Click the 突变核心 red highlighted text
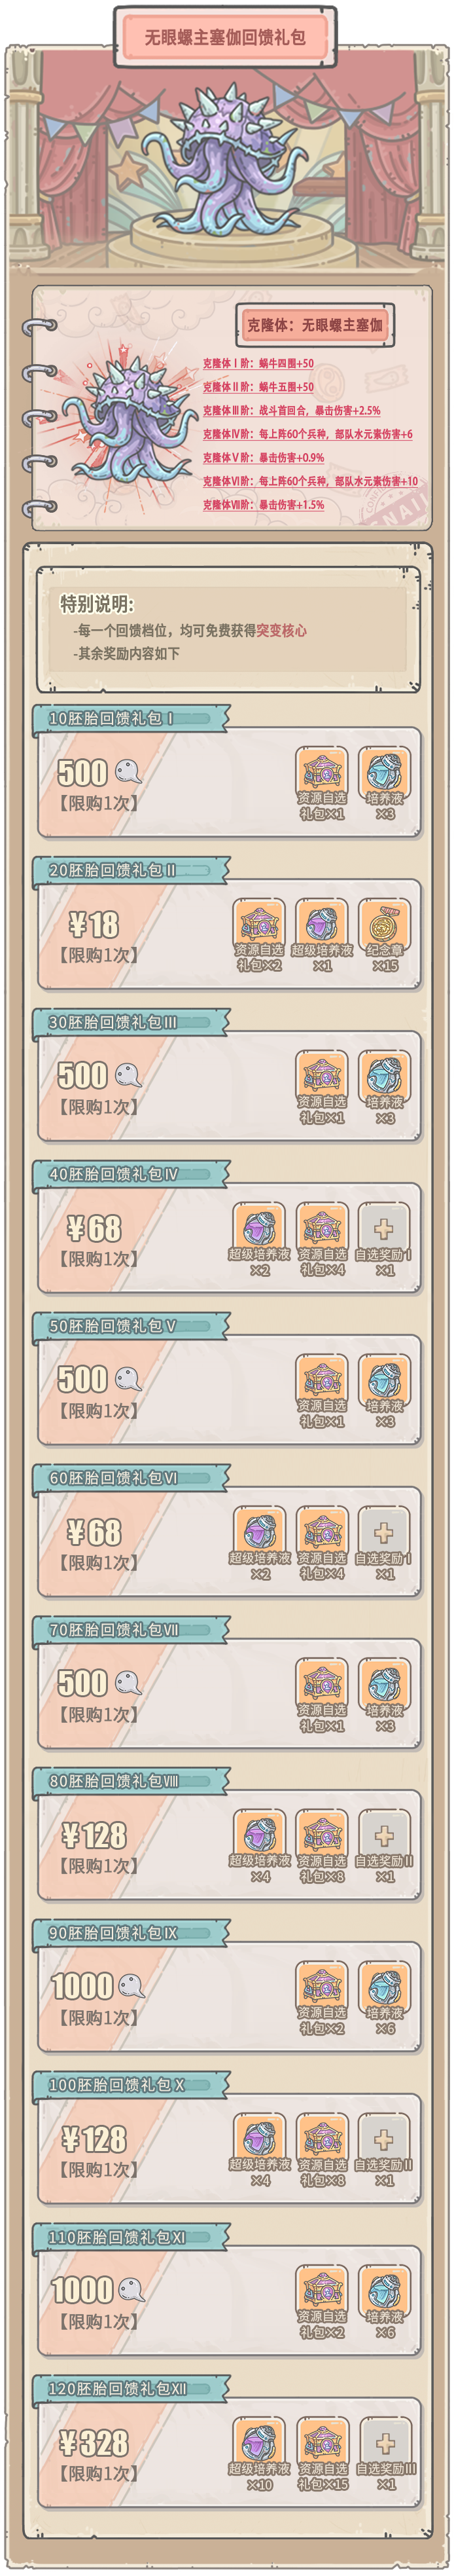454x2576 pixels. pos(282,630)
